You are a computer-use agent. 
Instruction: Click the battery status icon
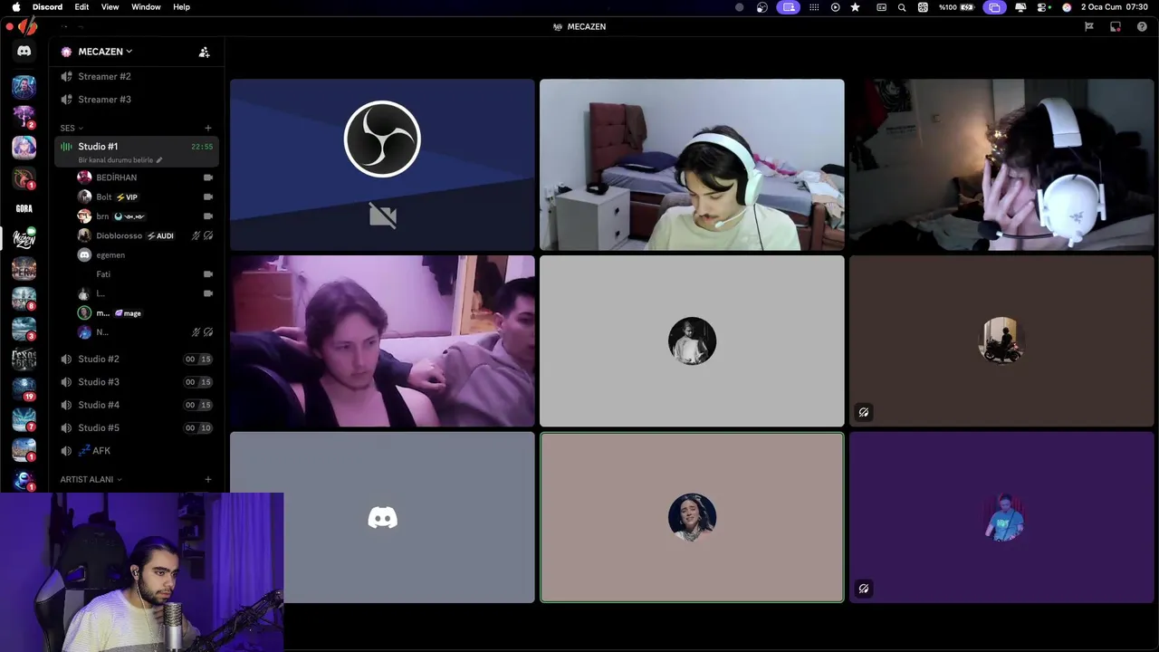(967, 7)
